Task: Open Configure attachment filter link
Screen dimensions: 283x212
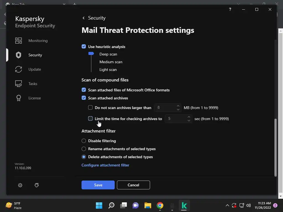Action: click(105, 165)
